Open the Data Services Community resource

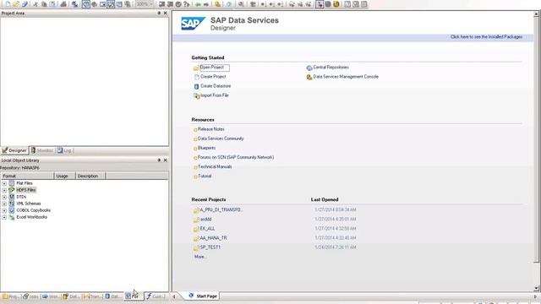pyautogui.click(x=221, y=138)
